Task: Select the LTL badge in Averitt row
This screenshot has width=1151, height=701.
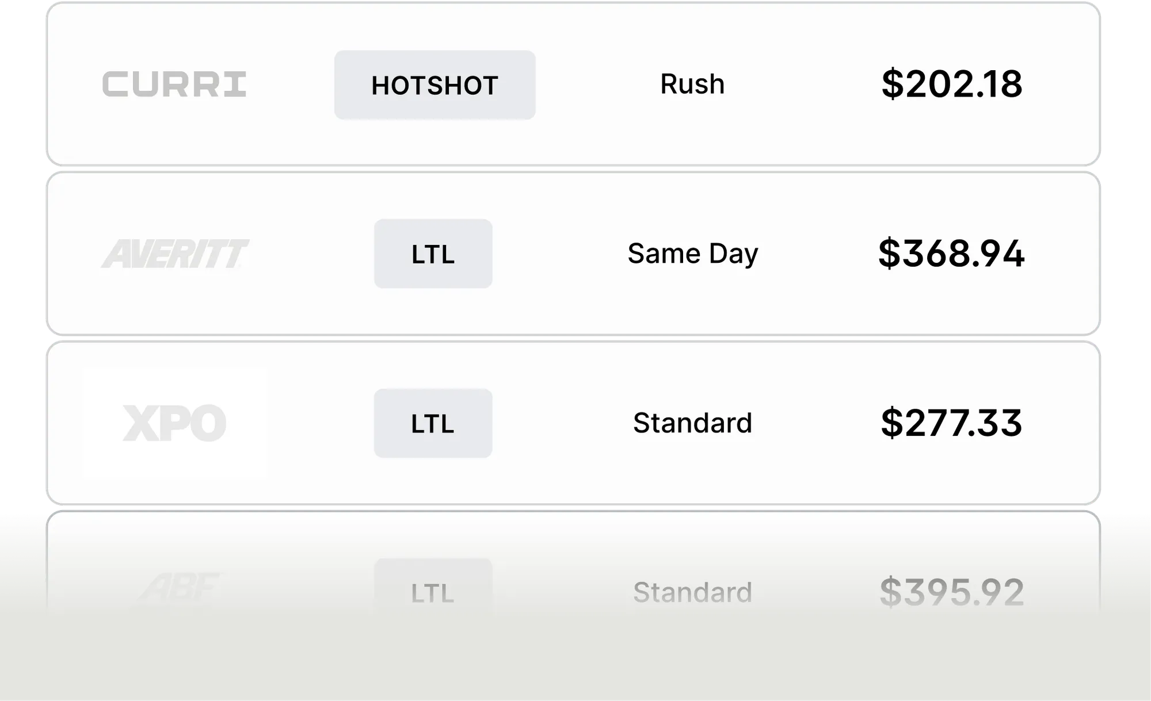Action: 433,254
